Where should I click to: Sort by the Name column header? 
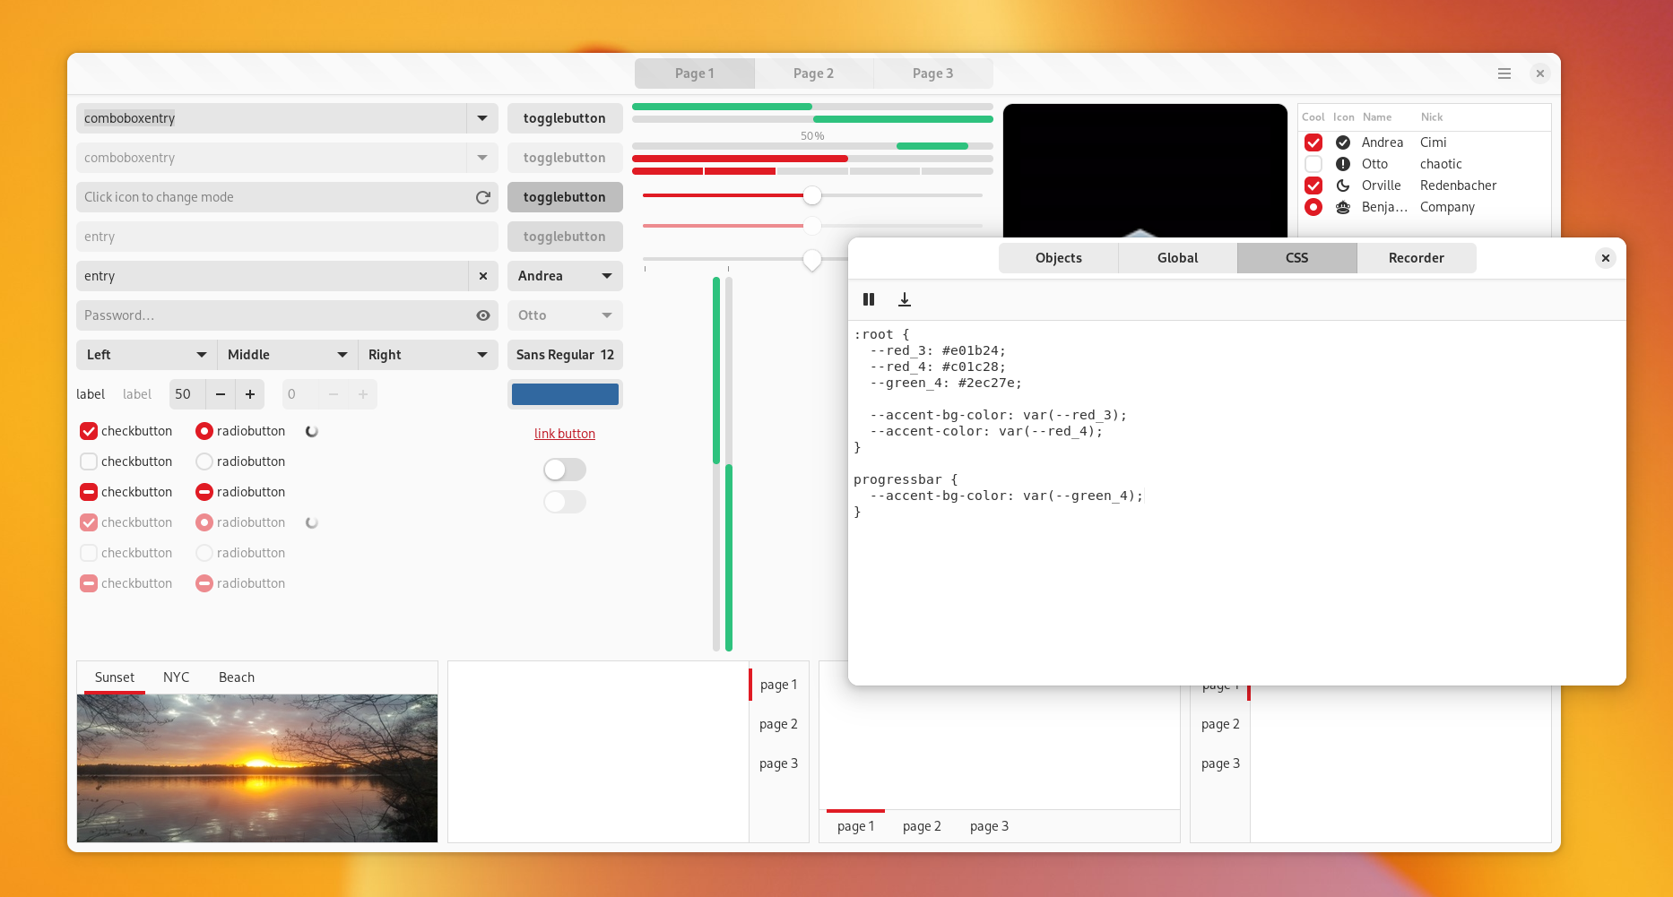[1377, 117]
